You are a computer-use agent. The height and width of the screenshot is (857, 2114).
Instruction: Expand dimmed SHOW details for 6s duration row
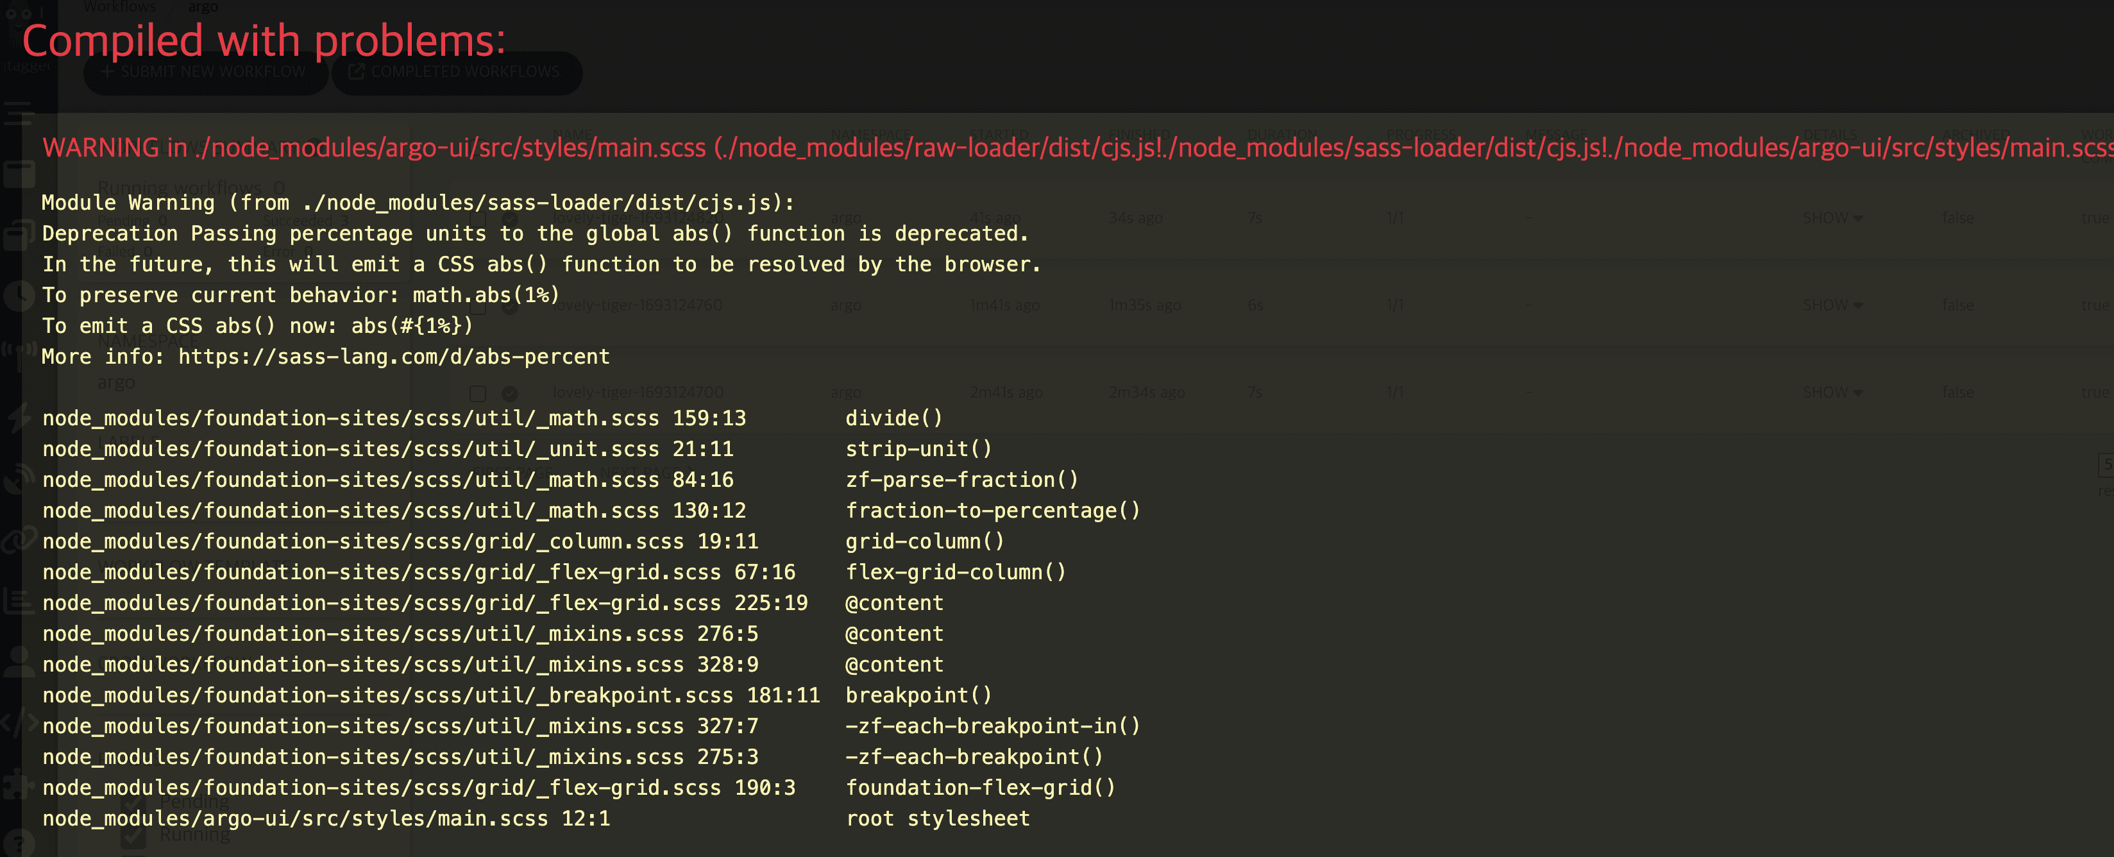tap(1832, 305)
